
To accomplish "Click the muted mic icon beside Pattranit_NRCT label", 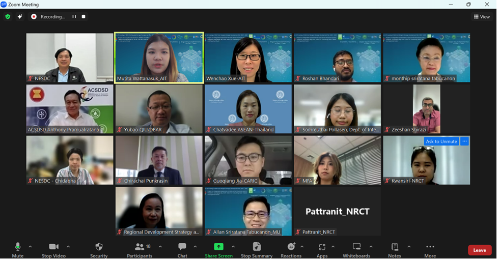I will 298,232.
